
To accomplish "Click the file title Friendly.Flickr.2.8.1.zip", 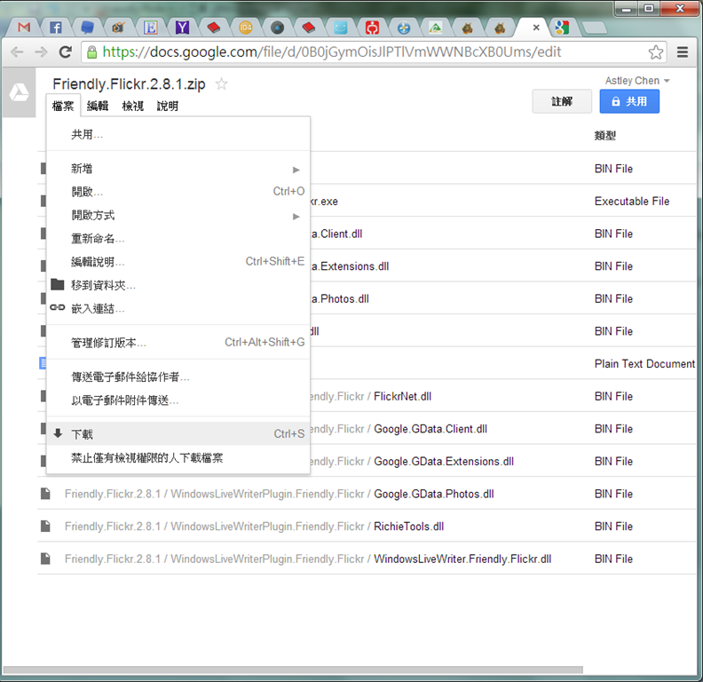I will tap(129, 83).
